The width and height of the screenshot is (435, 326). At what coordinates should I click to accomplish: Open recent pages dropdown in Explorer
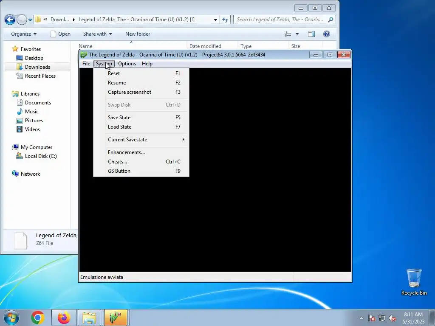[x=31, y=20]
